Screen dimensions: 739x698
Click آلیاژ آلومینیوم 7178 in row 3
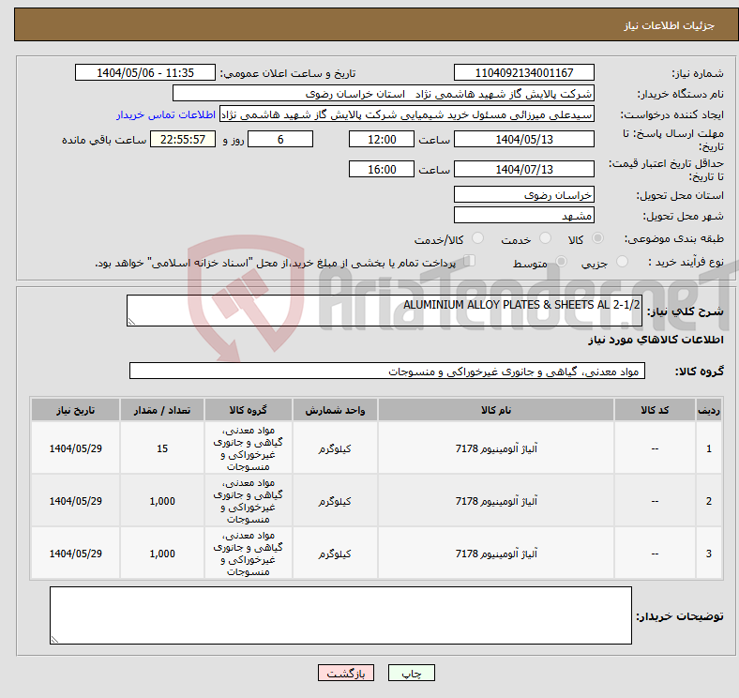(496, 554)
